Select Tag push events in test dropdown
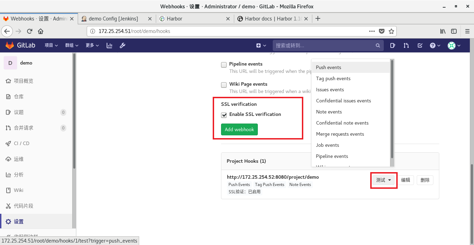Screen dimensions: 474x245 pos(351,78)
